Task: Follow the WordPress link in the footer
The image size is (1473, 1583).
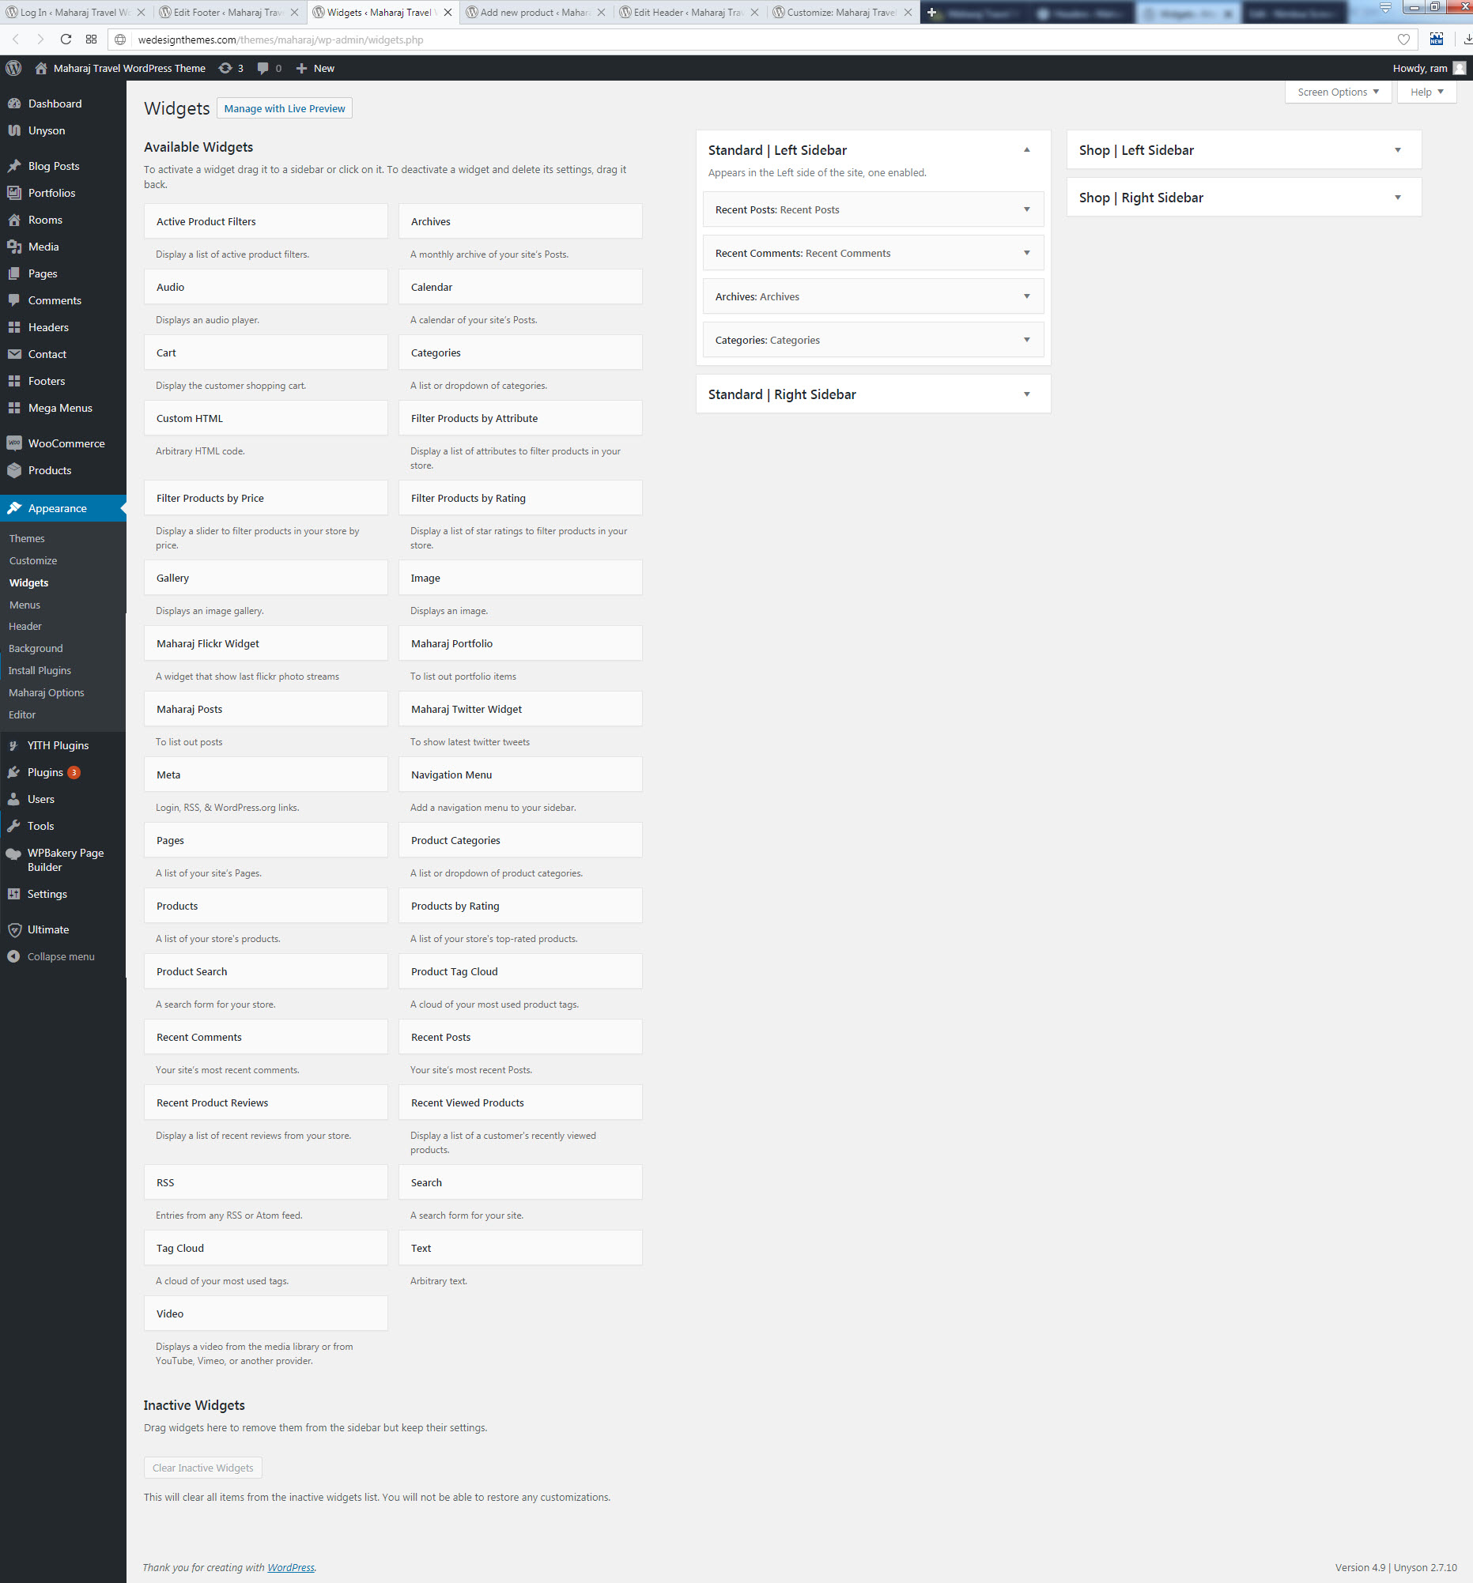Action: 291,1567
